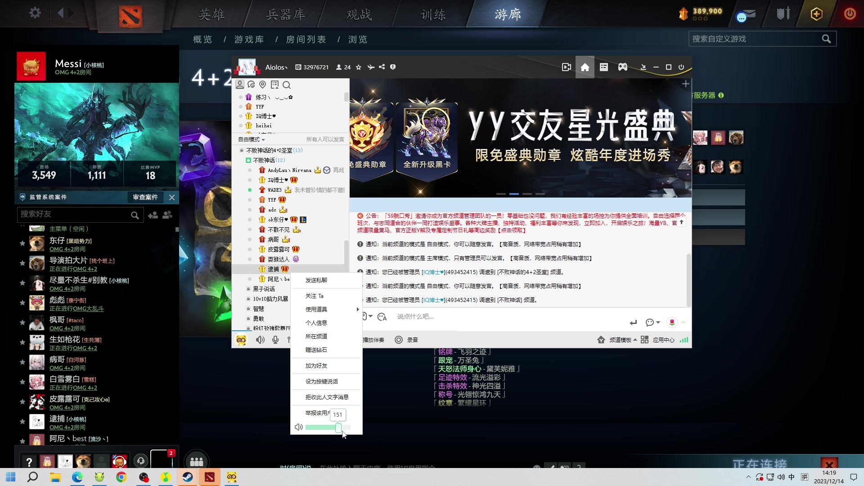
Task: Open the channel list icon in the YY toolbar
Action: pos(603,67)
